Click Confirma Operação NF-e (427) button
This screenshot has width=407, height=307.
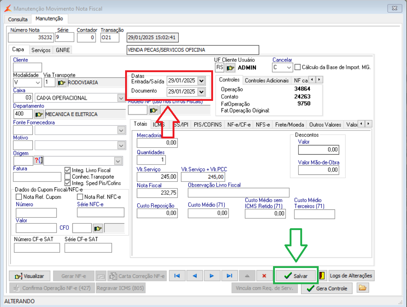point(52,288)
